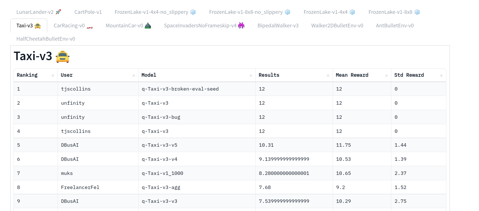The width and height of the screenshot is (479, 211).
Task: Click the snowflake icon beside FrozenLake-v1-4x4-no_slippery
Action: click(x=193, y=12)
